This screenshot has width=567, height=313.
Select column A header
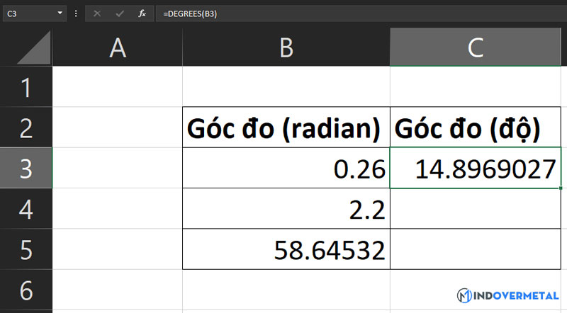118,48
